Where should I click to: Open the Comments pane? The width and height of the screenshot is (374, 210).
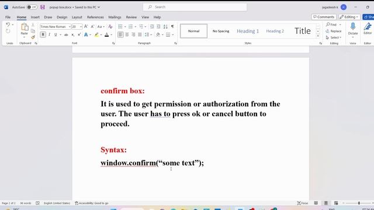pyautogui.click(x=324, y=17)
